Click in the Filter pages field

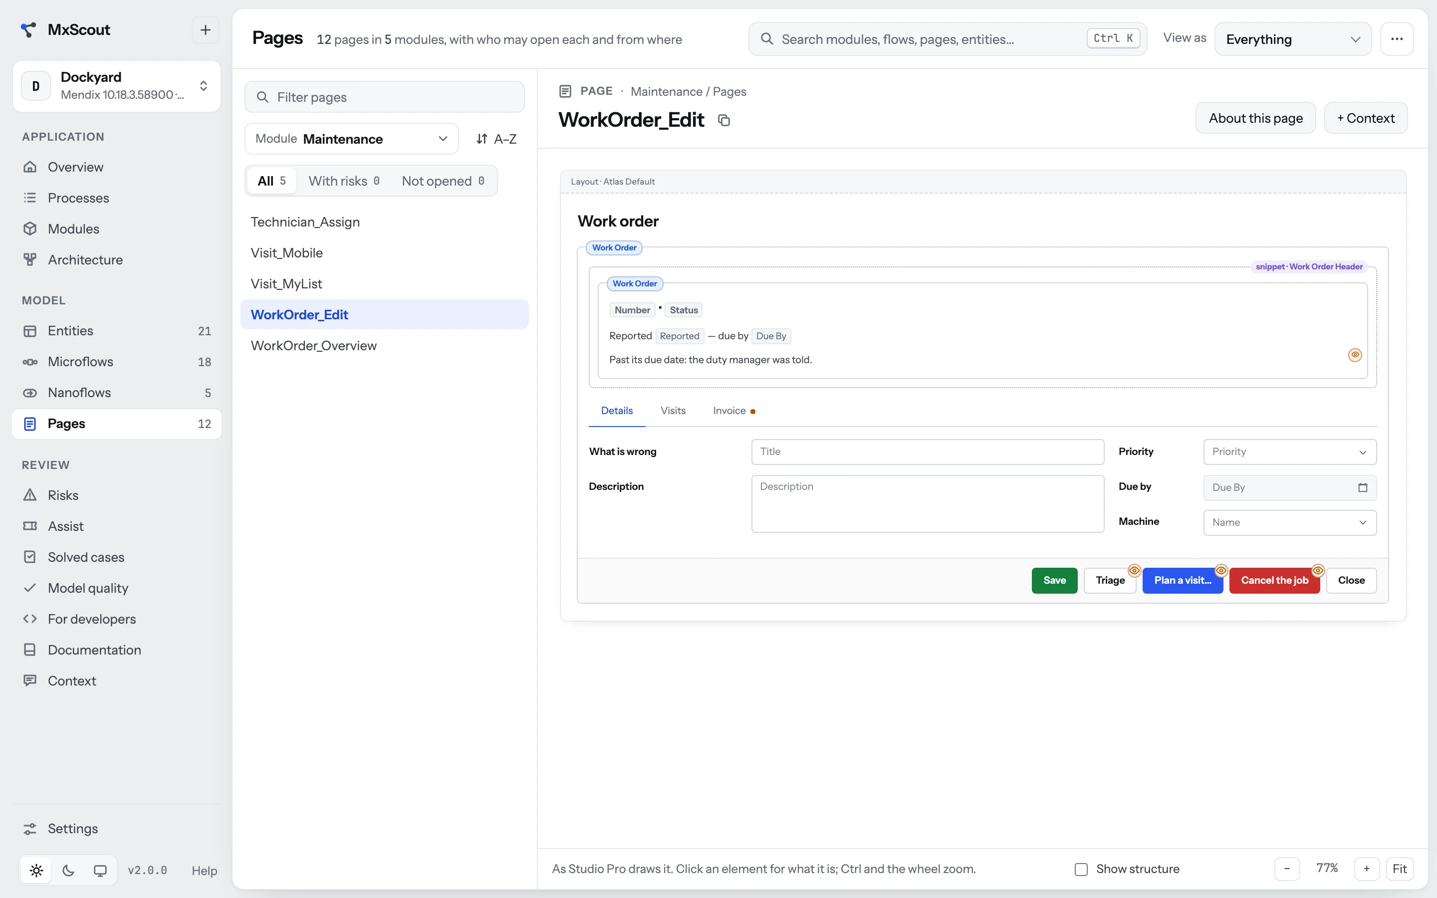[385, 97]
